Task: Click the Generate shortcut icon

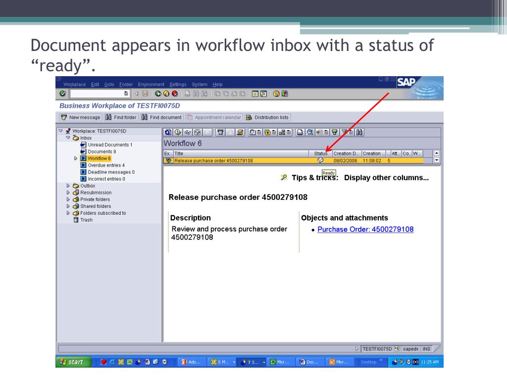Action: (263, 94)
